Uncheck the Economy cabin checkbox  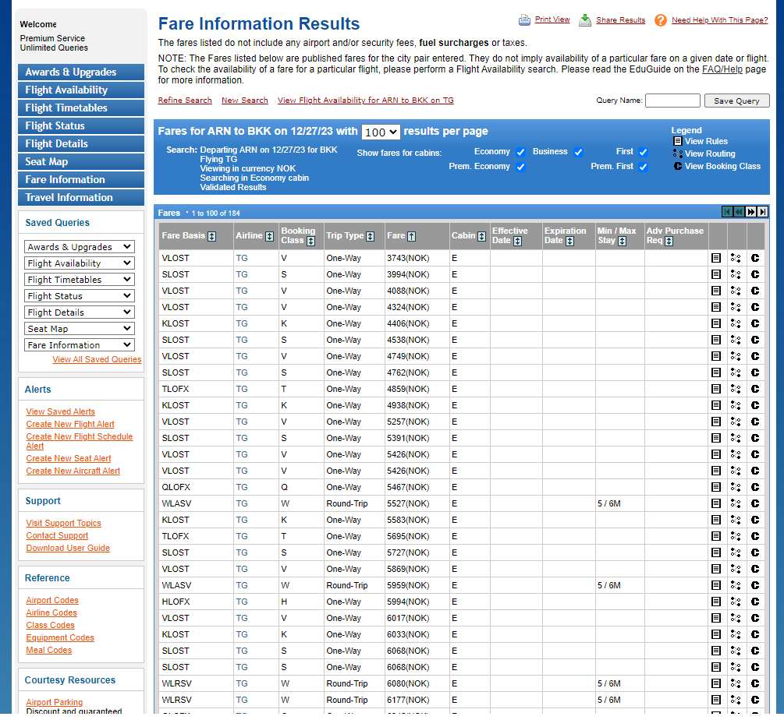(x=520, y=152)
